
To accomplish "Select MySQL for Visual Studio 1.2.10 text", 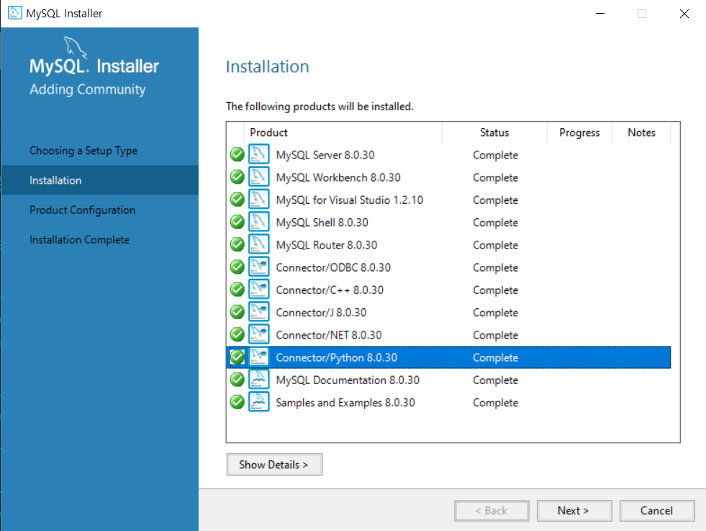I will click(x=349, y=200).
